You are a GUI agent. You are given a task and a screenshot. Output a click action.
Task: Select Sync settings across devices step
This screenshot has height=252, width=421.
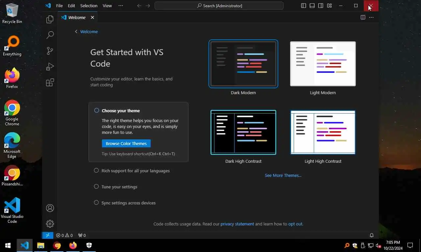(x=128, y=203)
